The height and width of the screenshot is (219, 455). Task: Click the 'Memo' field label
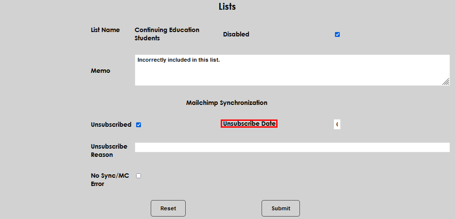(x=101, y=71)
